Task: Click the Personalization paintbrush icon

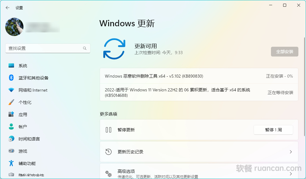Action: [11, 102]
